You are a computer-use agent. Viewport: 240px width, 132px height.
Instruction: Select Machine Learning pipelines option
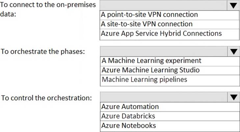[x=170, y=80]
